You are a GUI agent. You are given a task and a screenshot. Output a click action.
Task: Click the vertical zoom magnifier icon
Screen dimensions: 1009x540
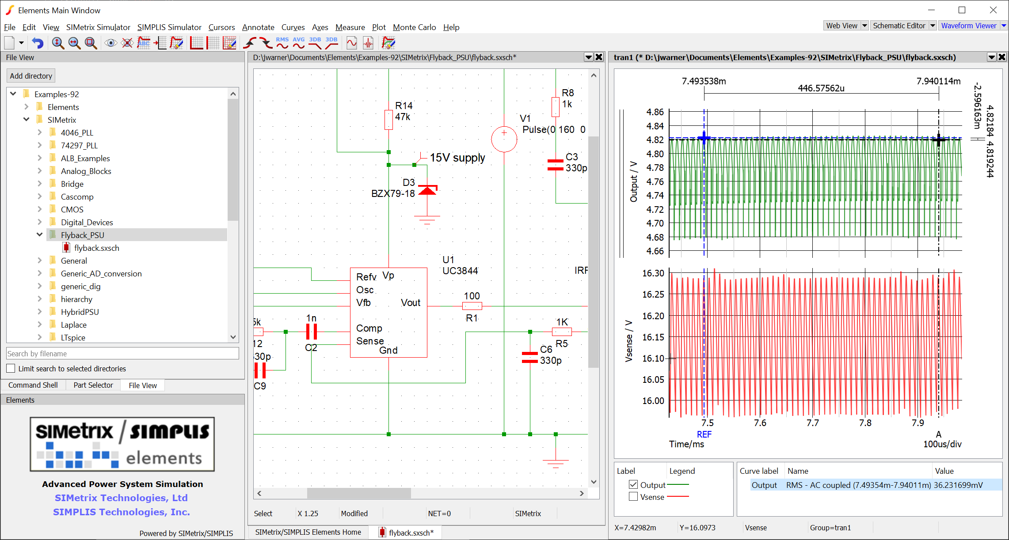57,43
